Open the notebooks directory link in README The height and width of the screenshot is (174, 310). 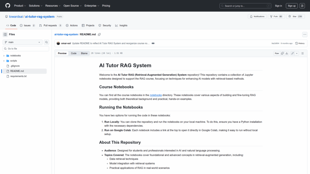click(156, 95)
